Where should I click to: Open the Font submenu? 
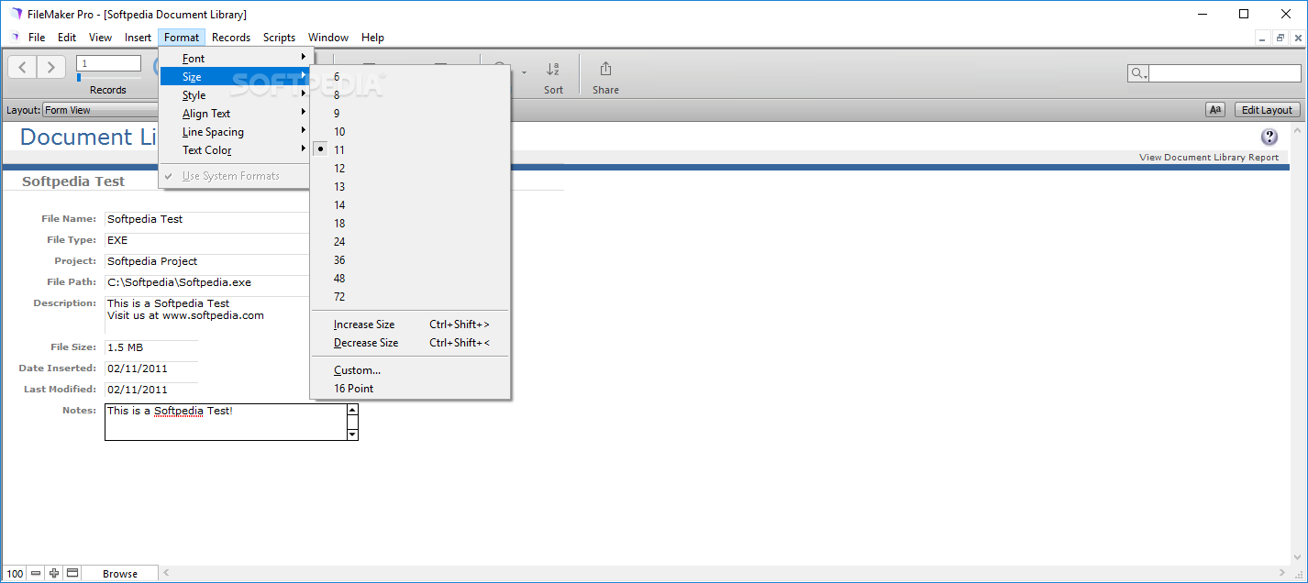pos(236,59)
